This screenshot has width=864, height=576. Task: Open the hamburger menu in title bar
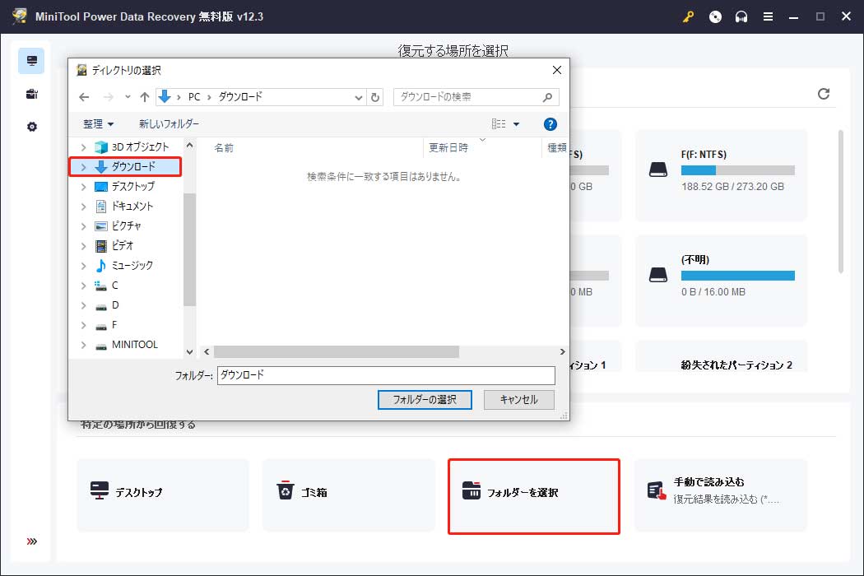(768, 16)
